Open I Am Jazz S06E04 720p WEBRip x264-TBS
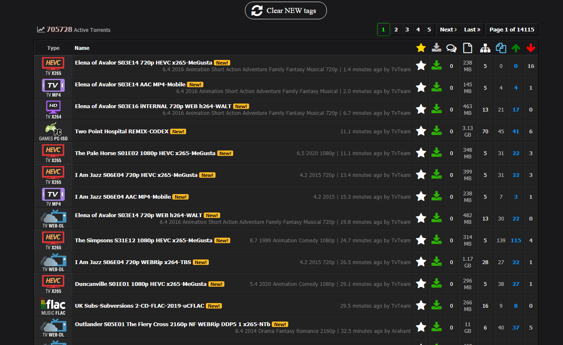 [133, 262]
